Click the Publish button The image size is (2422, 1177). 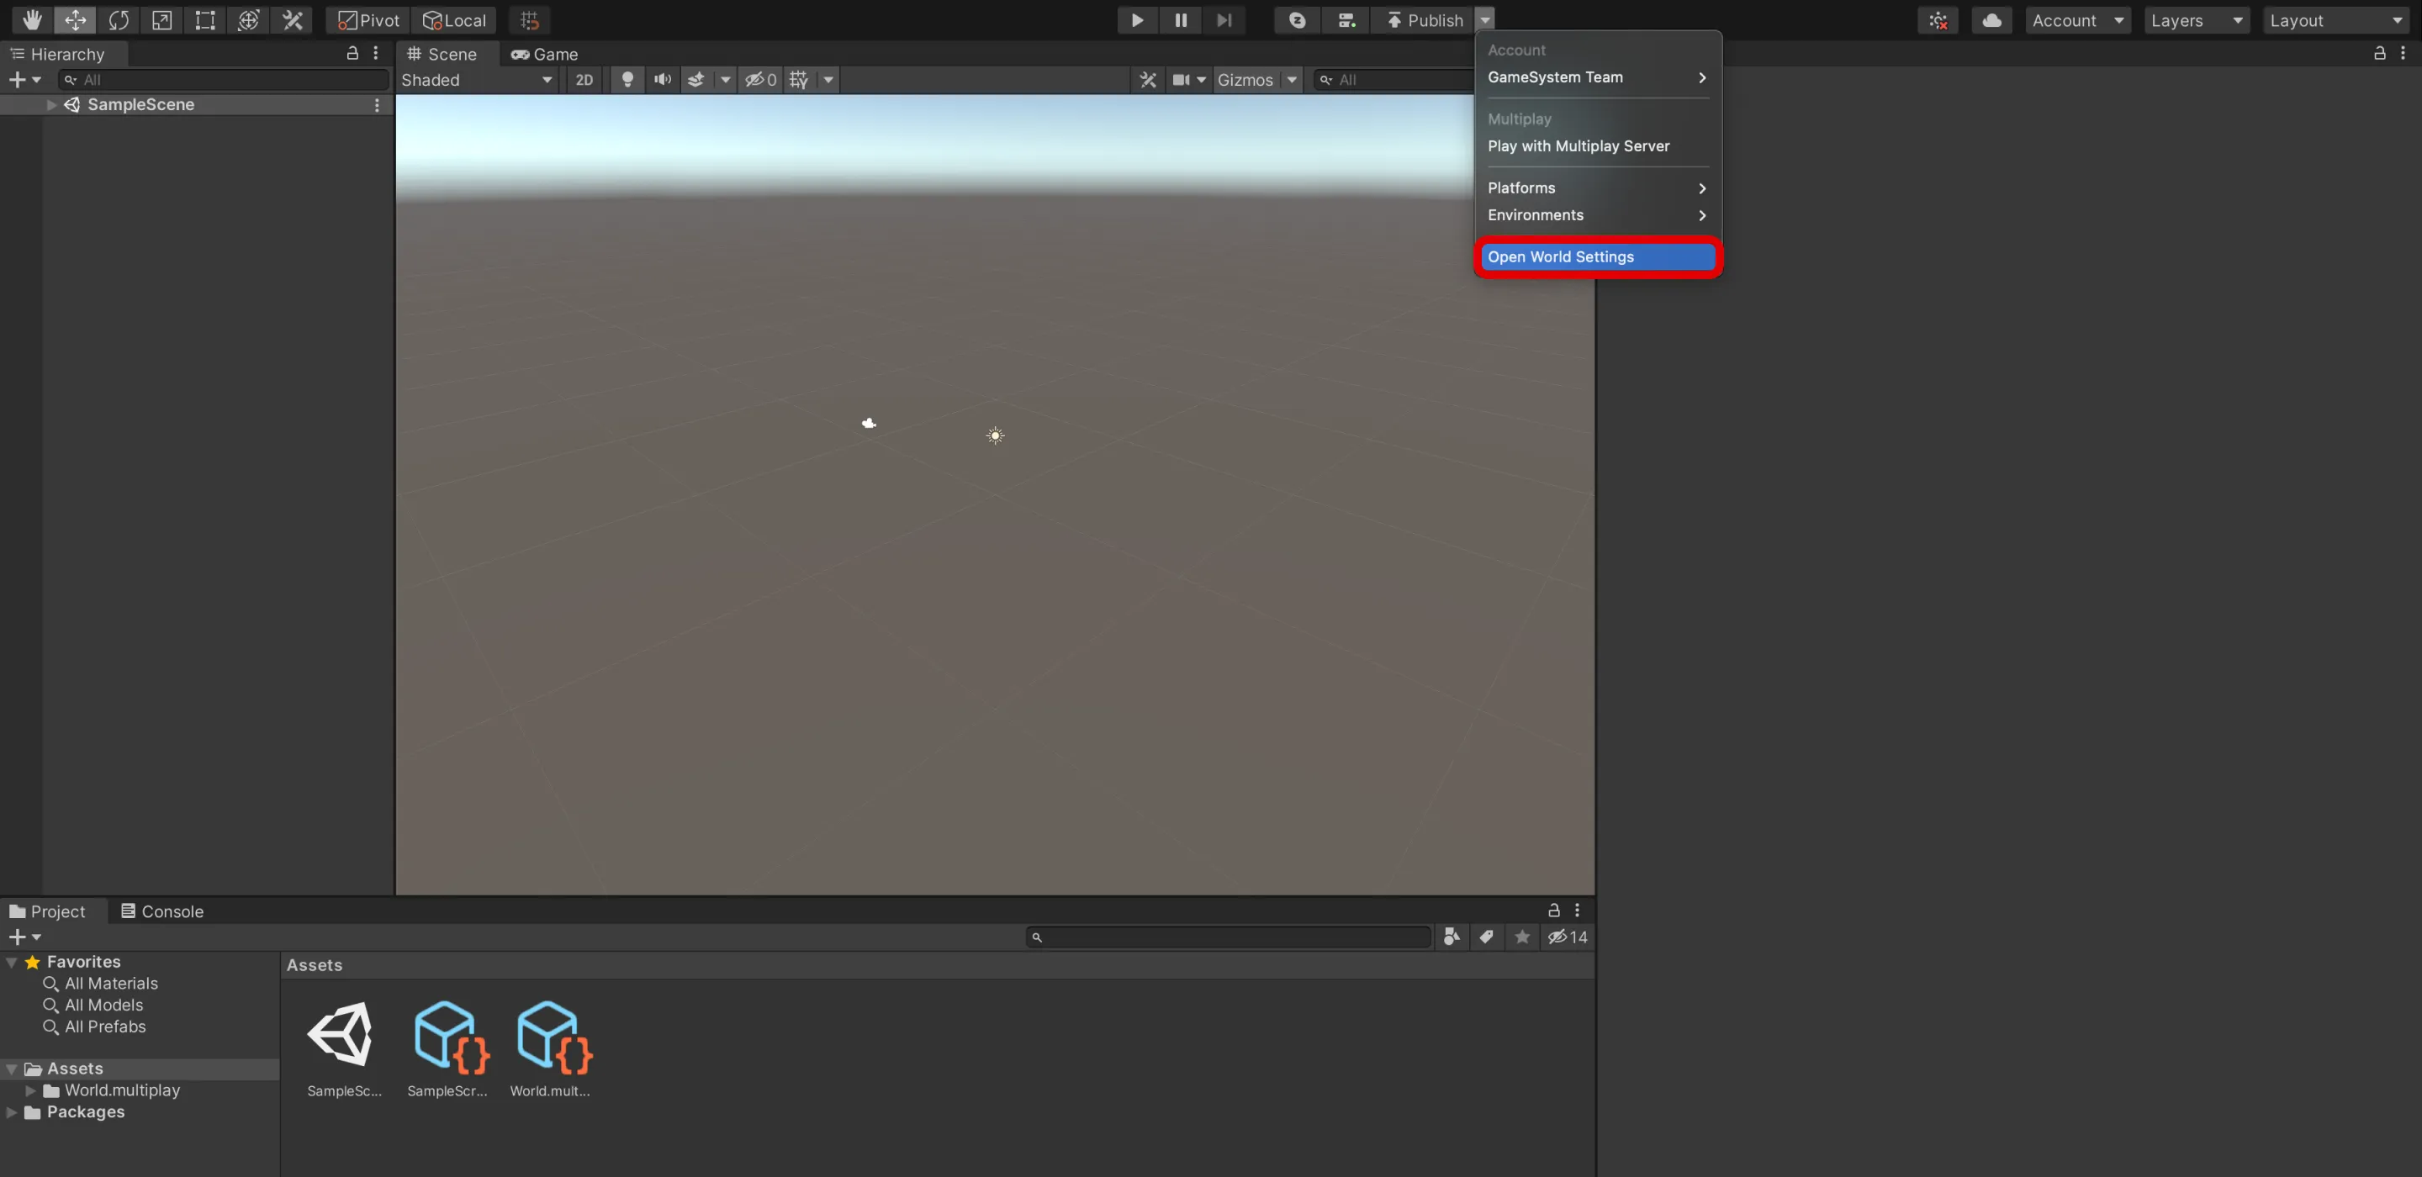tap(1424, 19)
